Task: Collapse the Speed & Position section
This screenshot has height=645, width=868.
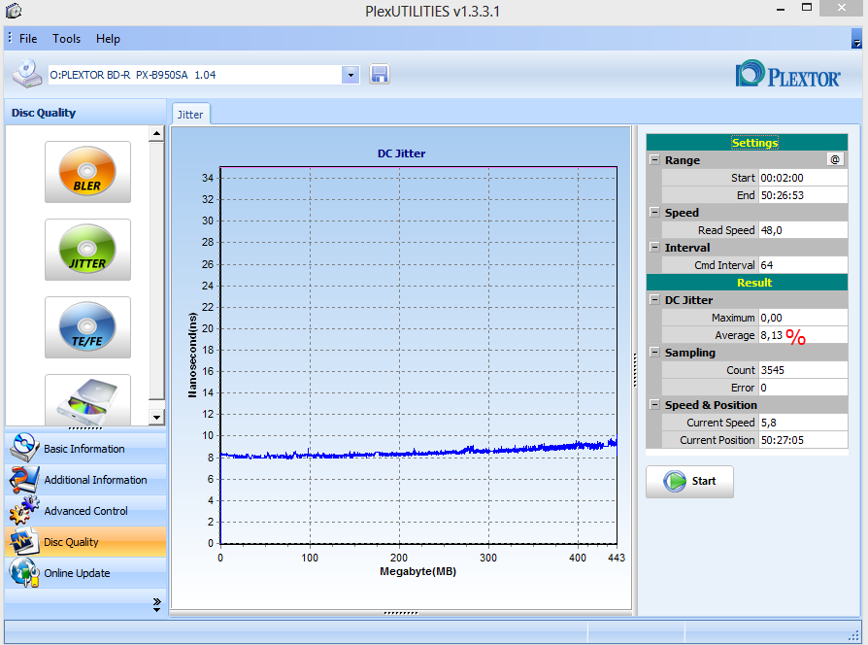Action: [654, 405]
